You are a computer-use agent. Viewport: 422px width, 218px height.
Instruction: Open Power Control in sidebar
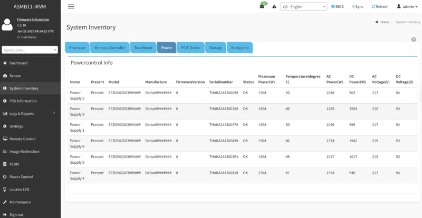click(21, 176)
